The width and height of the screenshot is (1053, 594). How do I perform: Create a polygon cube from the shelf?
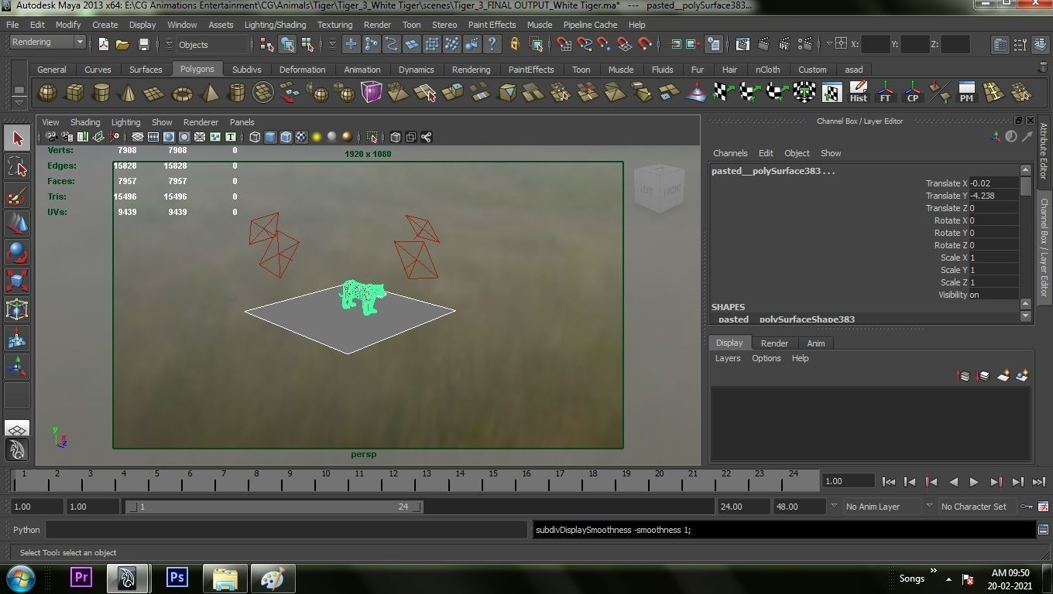[x=74, y=93]
